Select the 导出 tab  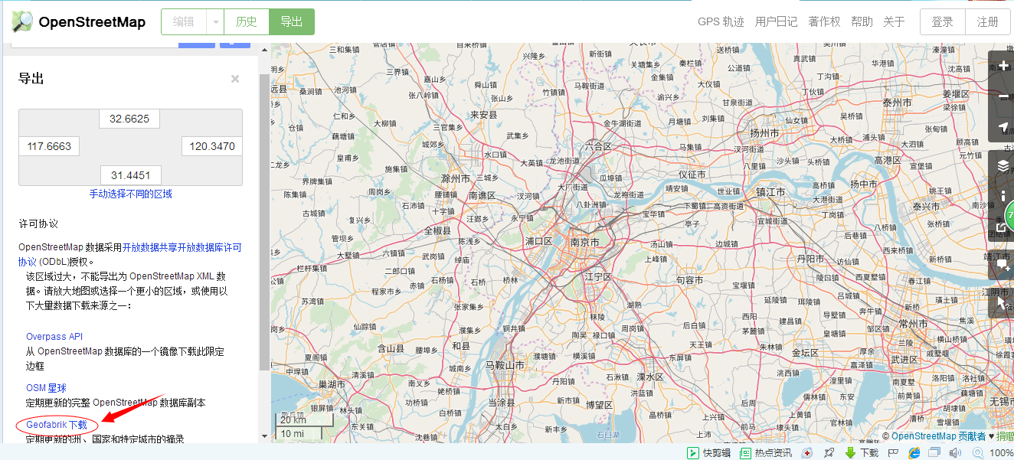[291, 22]
